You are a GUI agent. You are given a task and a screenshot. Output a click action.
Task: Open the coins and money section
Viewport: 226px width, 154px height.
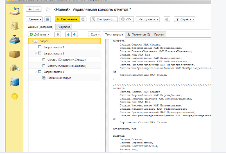point(15,68)
